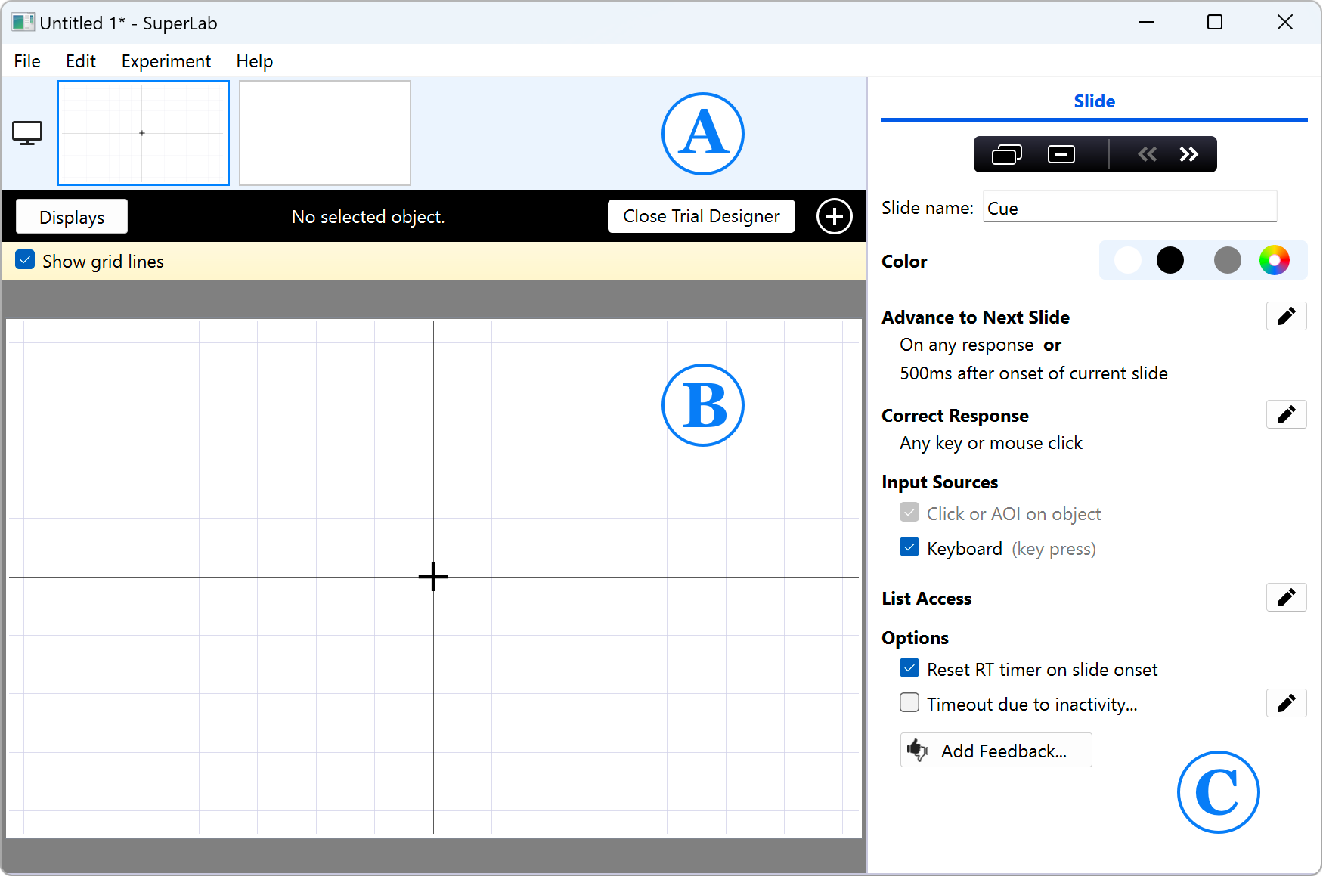Enable Timeout due to inactivity checkbox
This screenshot has width=1323, height=892.
[909, 703]
